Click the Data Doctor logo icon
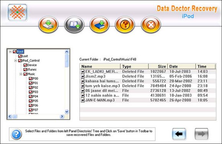 pyautogui.click(x=17, y=12)
